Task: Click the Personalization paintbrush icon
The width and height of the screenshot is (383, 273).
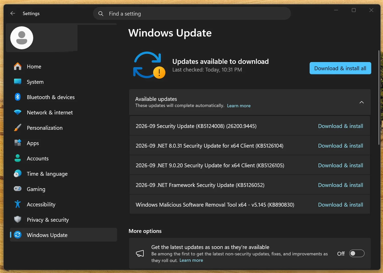Action: [18, 128]
